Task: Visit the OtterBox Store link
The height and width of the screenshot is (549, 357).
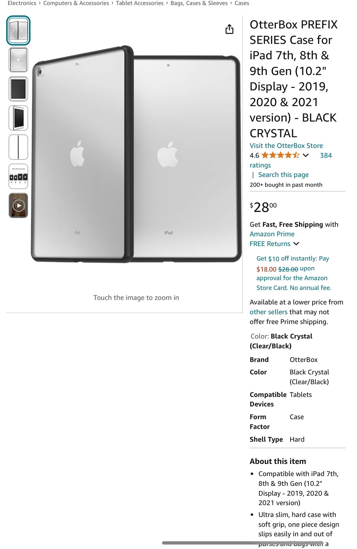Action: tap(286, 146)
